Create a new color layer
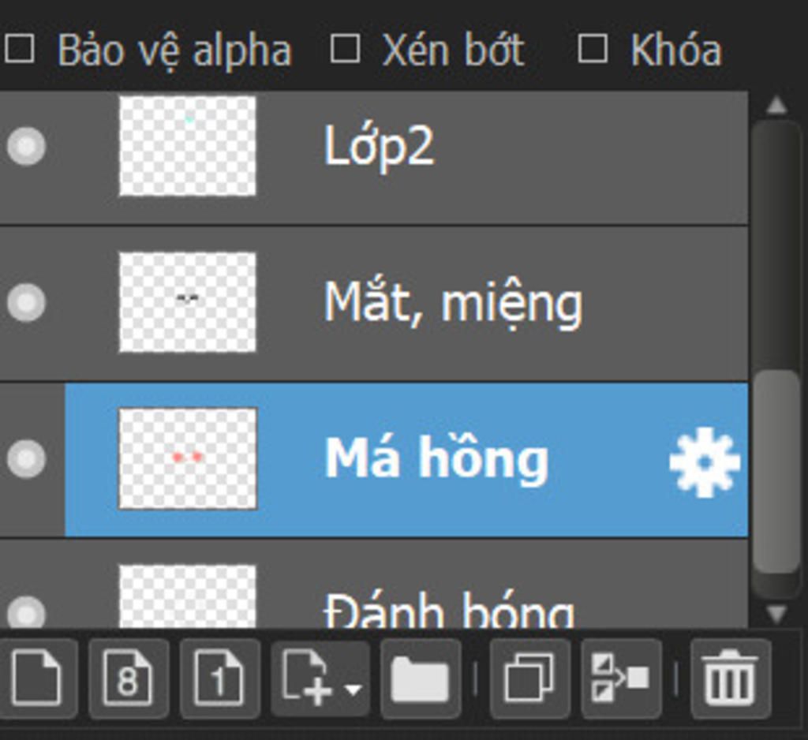The height and width of the screenshot is (740, 808). pyautogui.click(x=37, y=678)
